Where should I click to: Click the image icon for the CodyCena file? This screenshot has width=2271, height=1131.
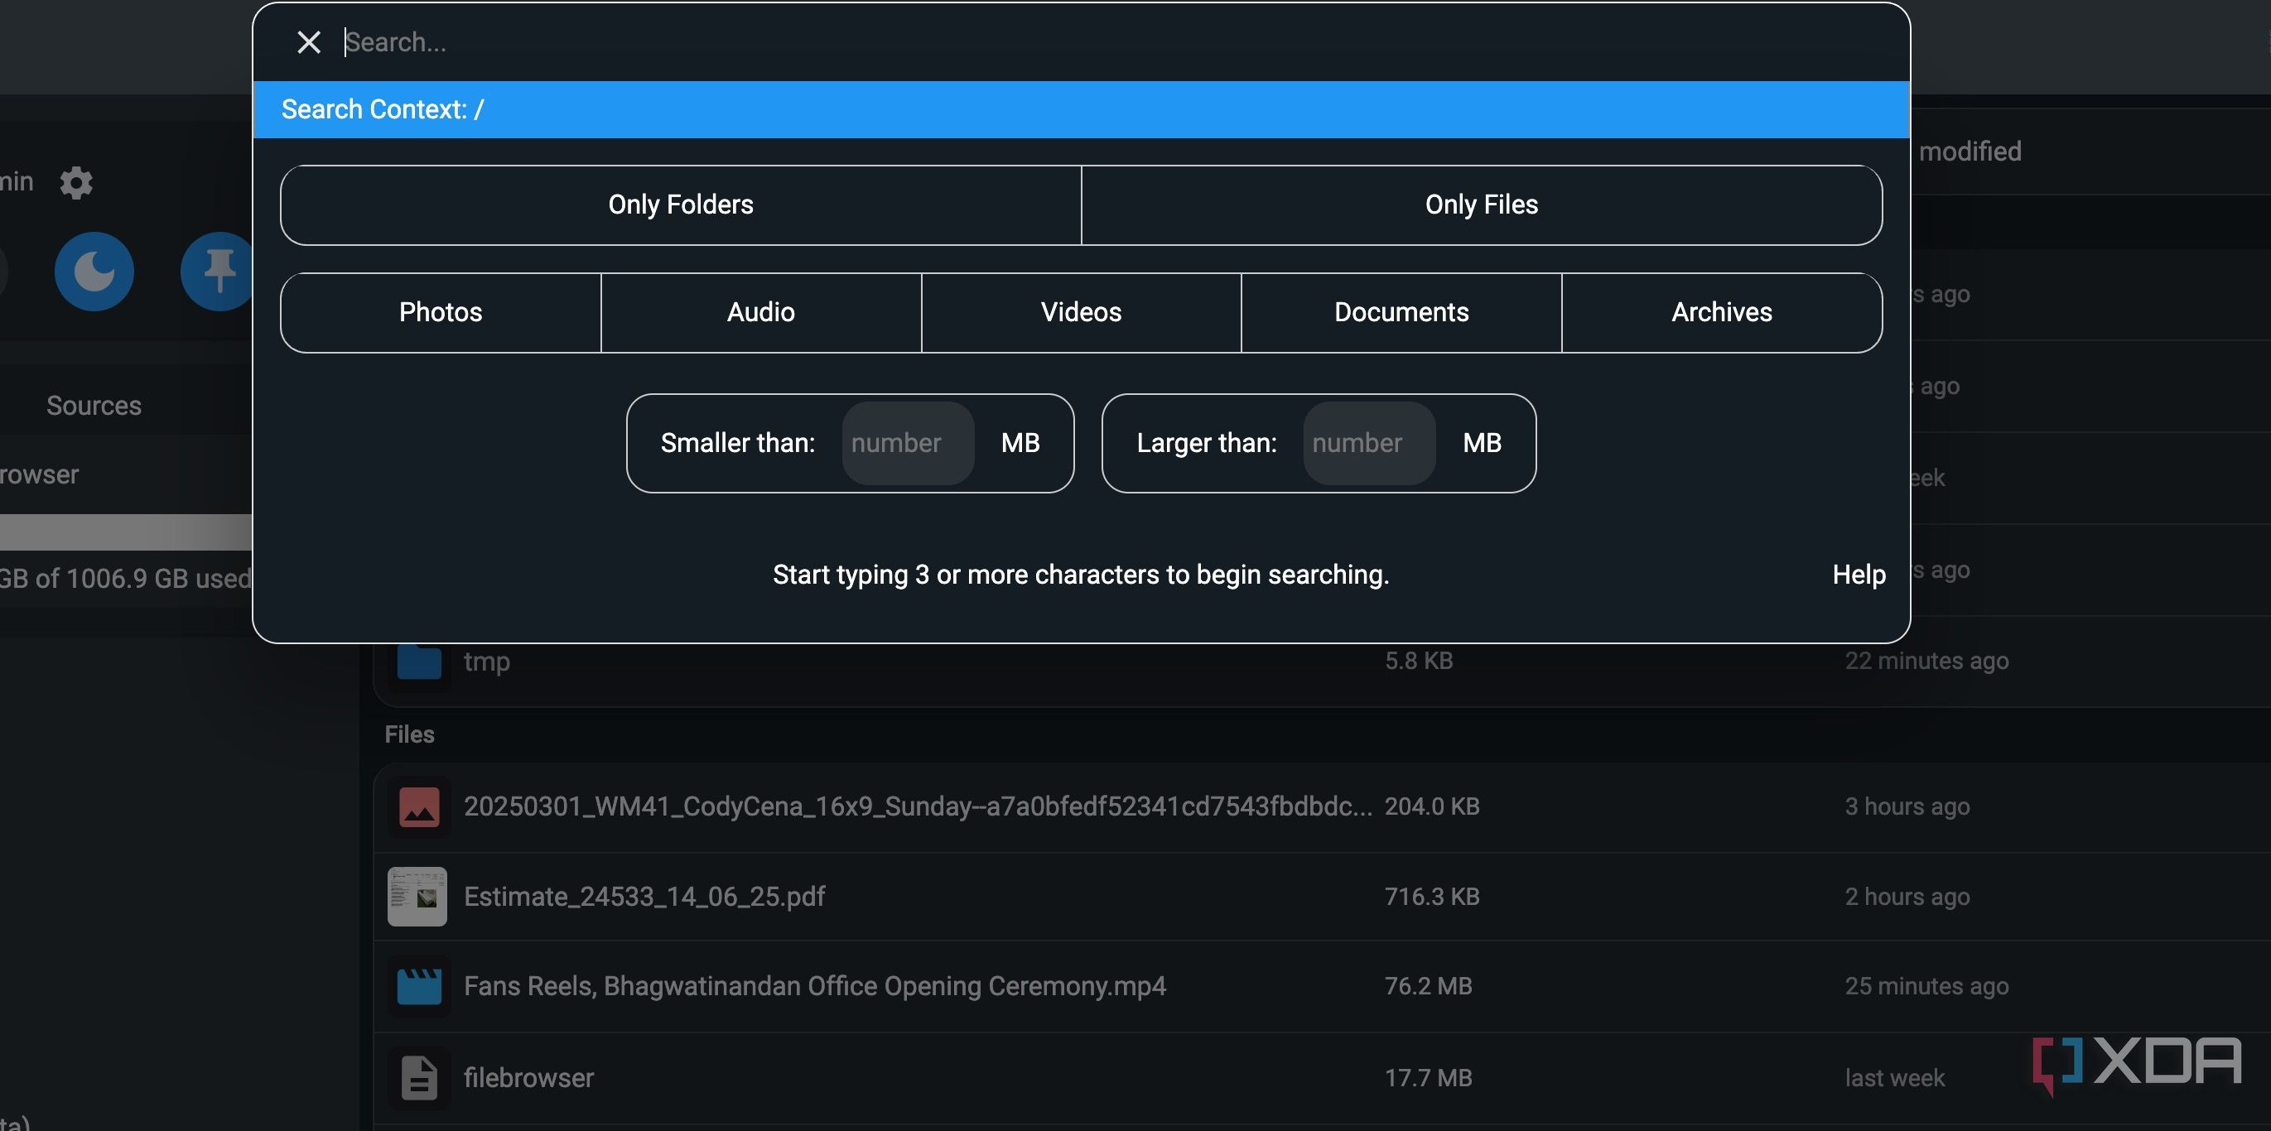[x=419, y=806]
